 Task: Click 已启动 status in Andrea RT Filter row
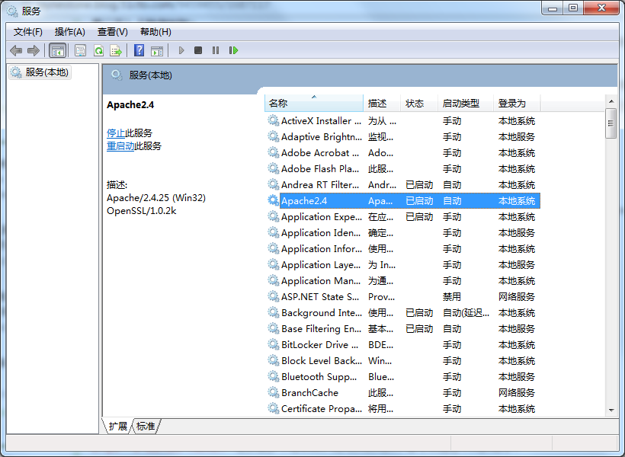point(419,185)
